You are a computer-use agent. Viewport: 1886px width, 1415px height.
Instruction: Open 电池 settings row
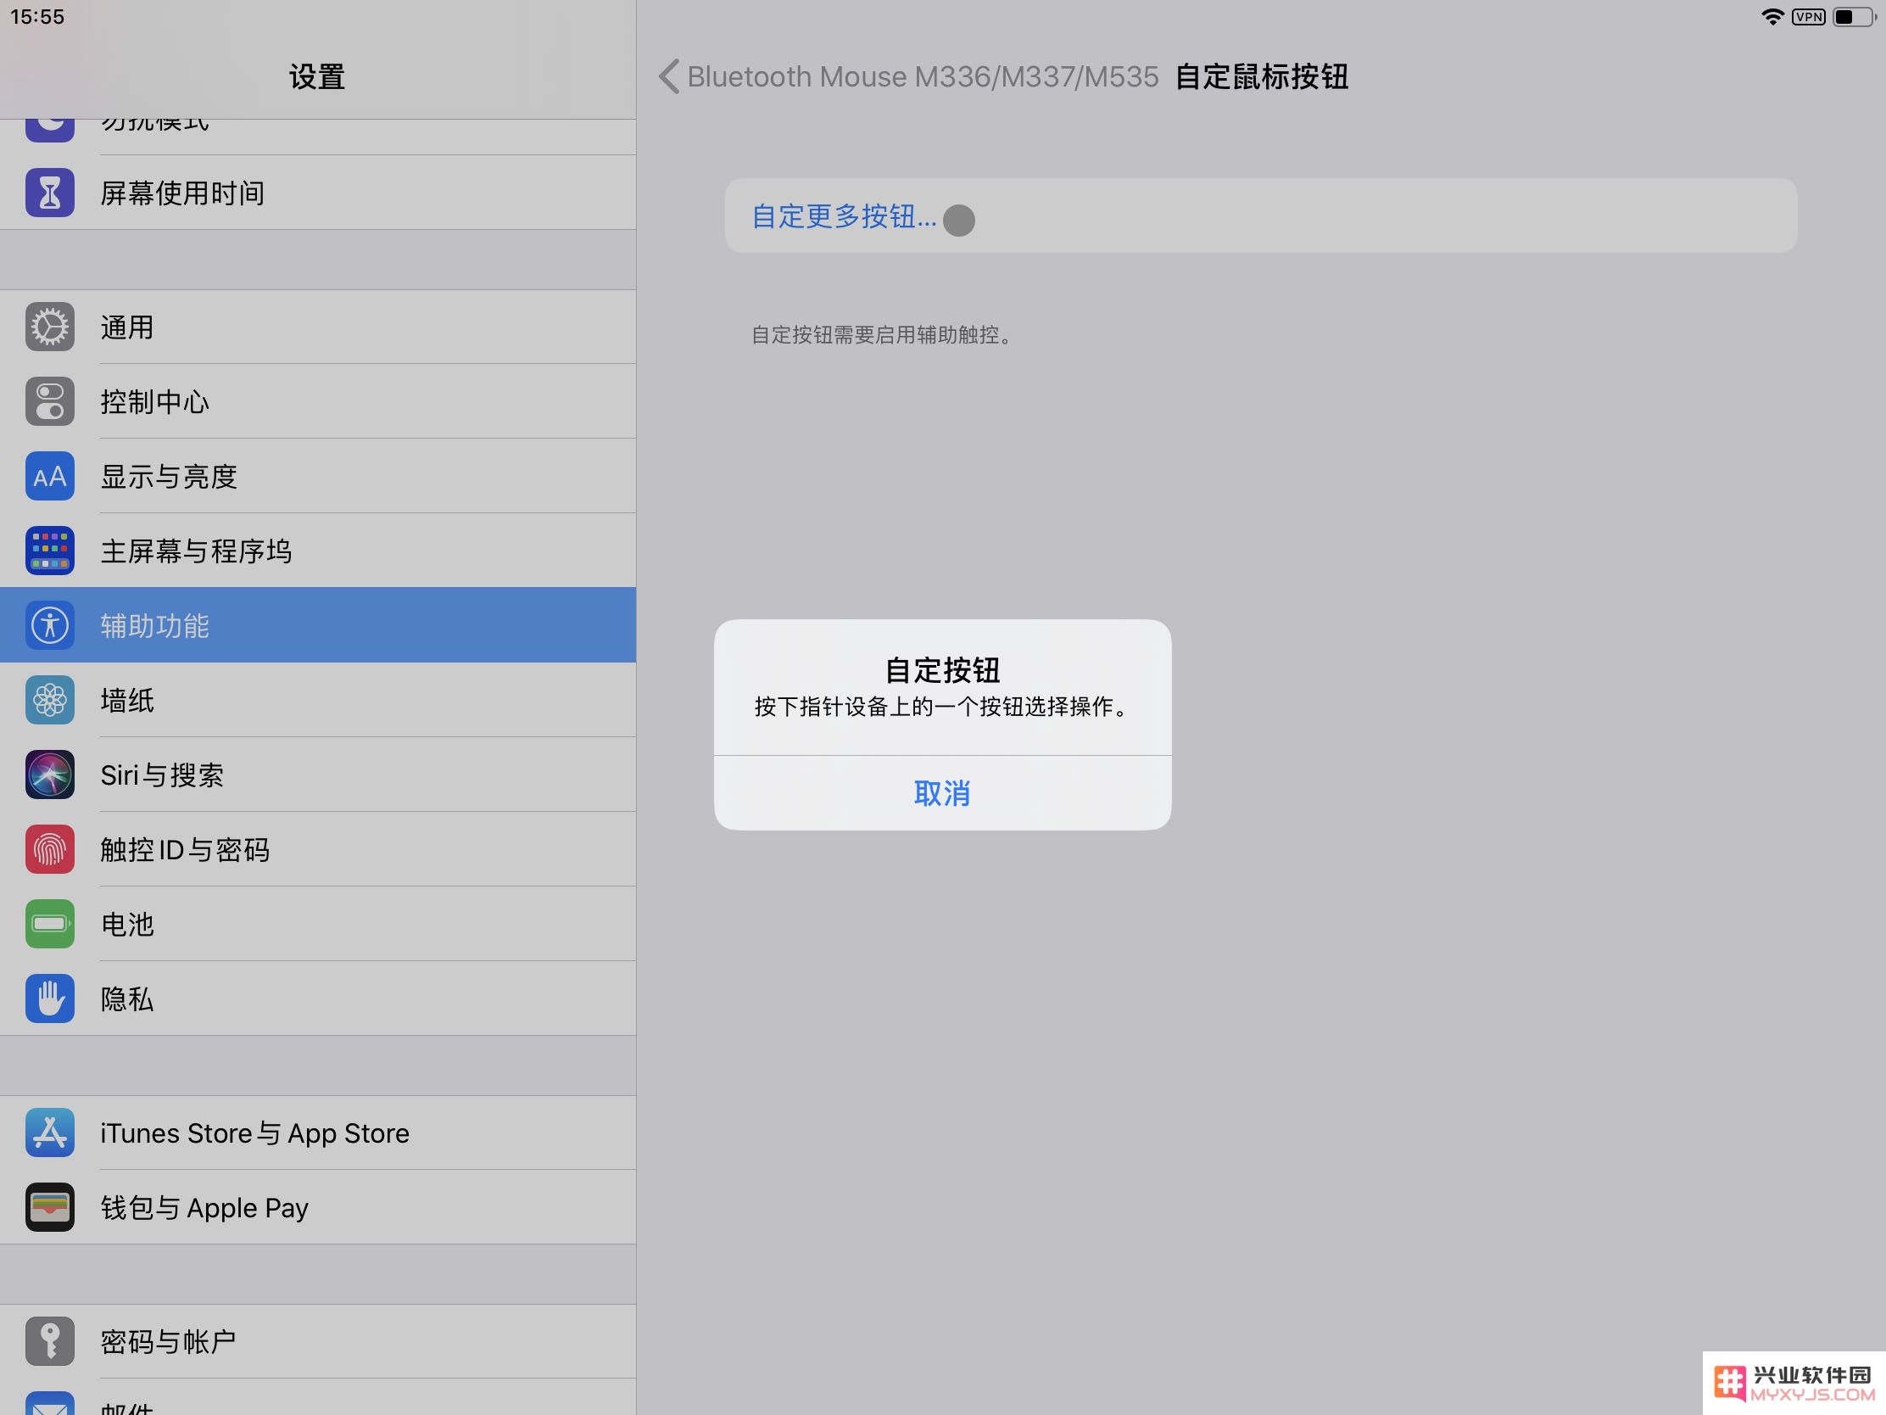coord(318,924)
